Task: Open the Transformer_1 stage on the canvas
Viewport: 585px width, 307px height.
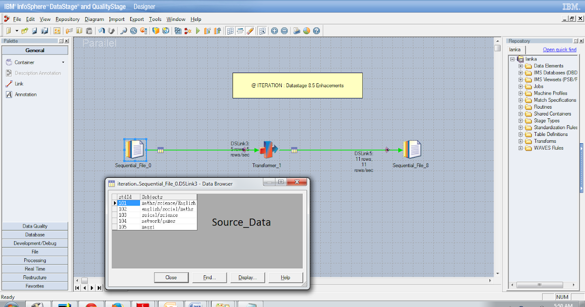Action: pyautogui.click(x=268, y=150)
